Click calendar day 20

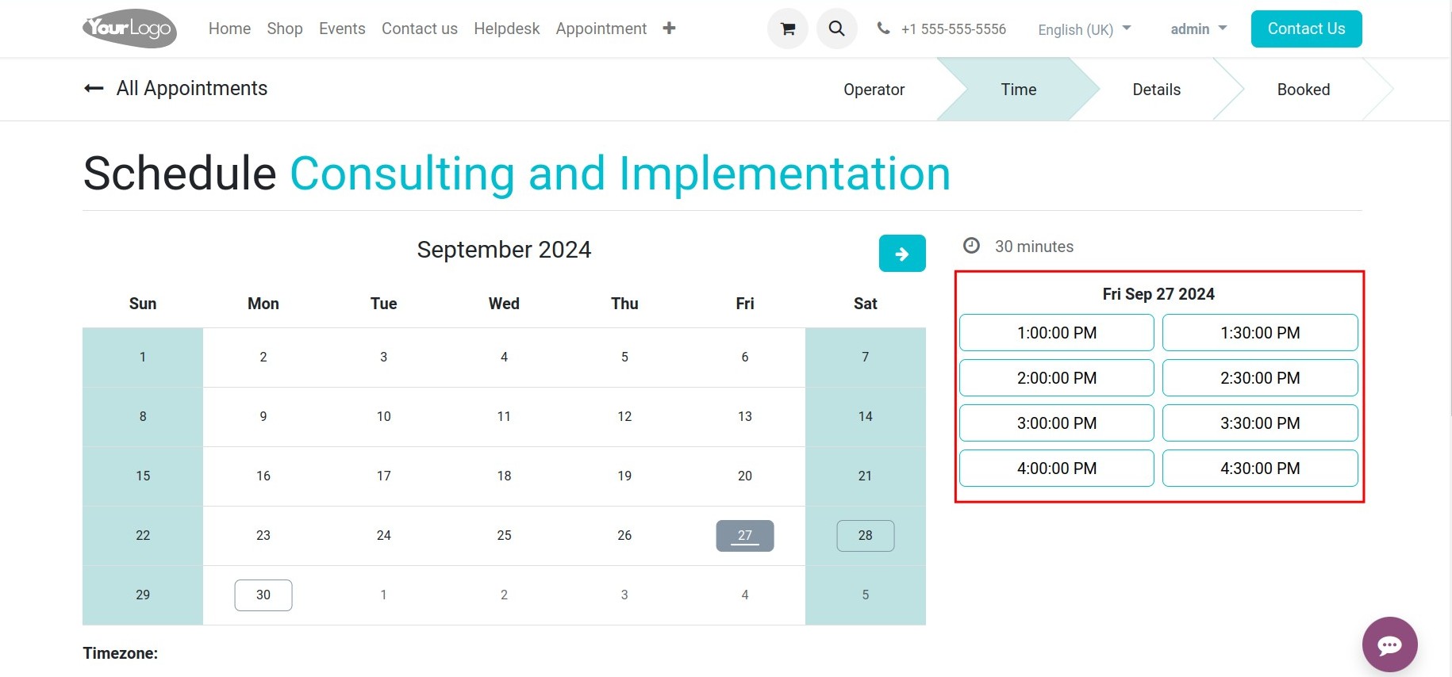pos(745,476)
